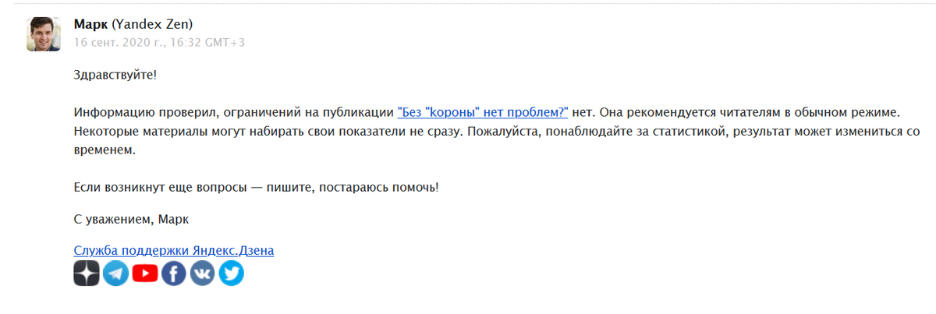Image resolution: width=936 pixels, height=314 pixels.
Task: Click Mark's profile avatar photo
Action: (44, 34)
